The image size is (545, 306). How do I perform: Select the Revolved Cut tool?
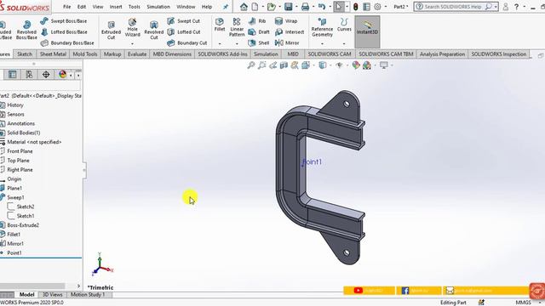coord(153,31)
